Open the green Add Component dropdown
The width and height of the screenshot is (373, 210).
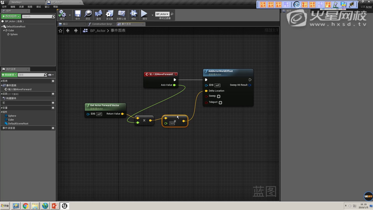coord(10,16)
